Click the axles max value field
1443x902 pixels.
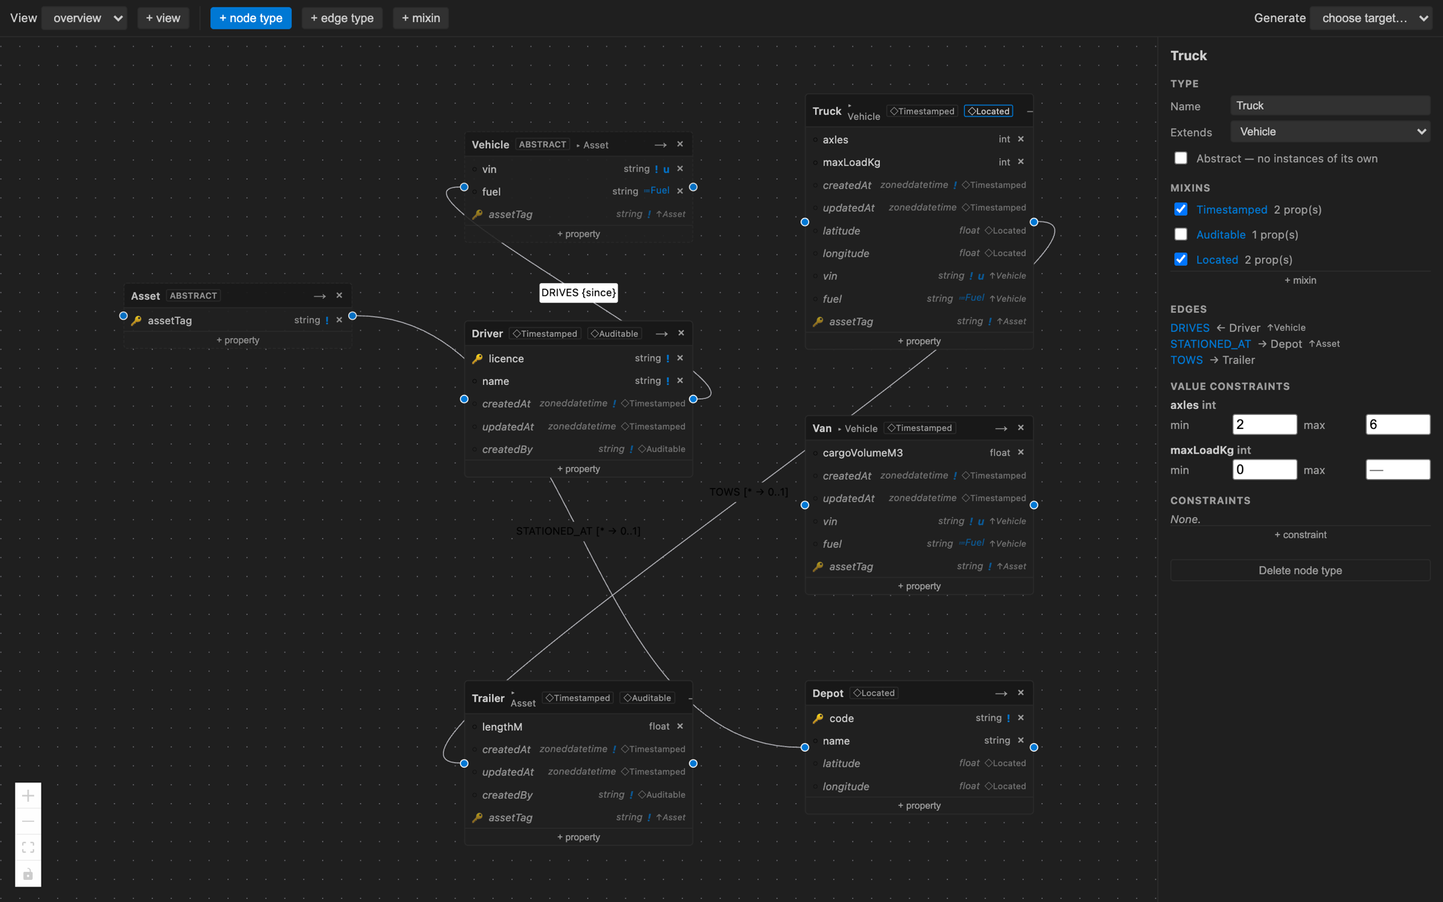click(1398, 424)
